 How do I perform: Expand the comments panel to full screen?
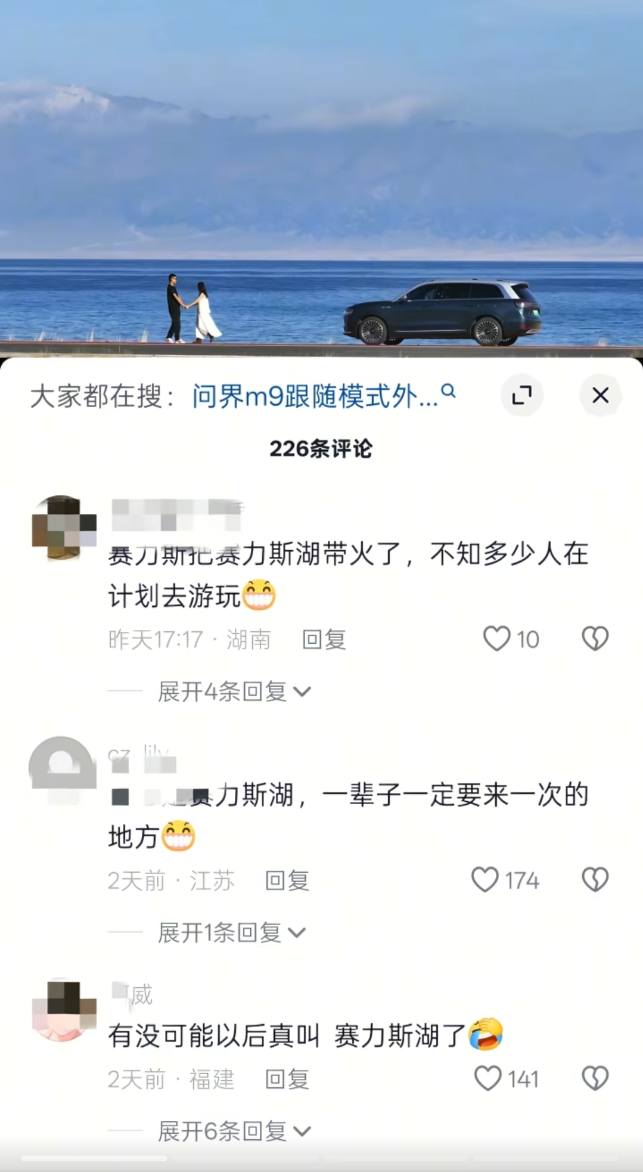522,395
